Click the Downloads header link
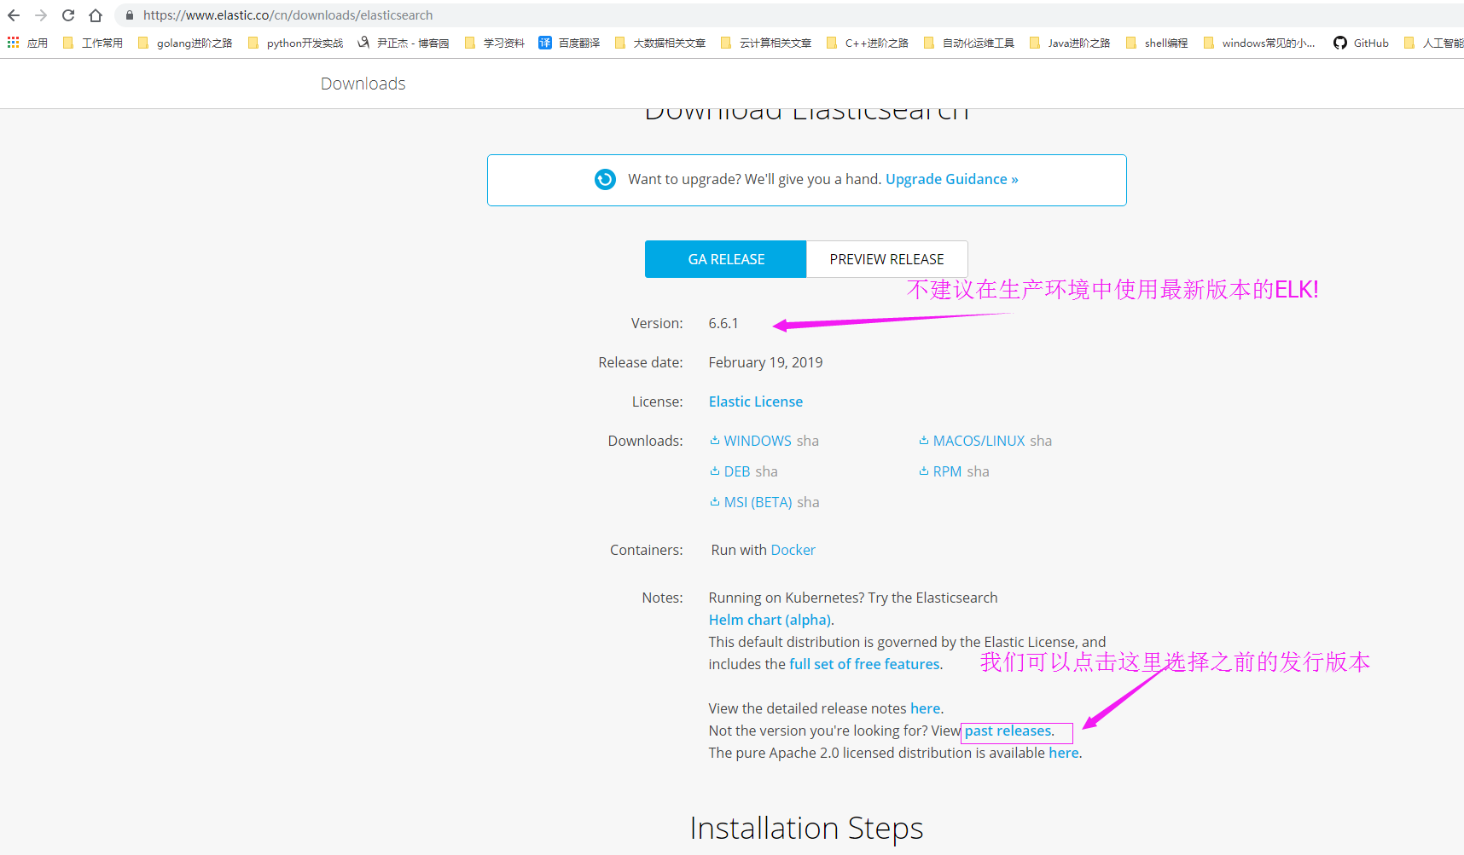The width and height of the screenshot is (1464, 855). (363, 84)
